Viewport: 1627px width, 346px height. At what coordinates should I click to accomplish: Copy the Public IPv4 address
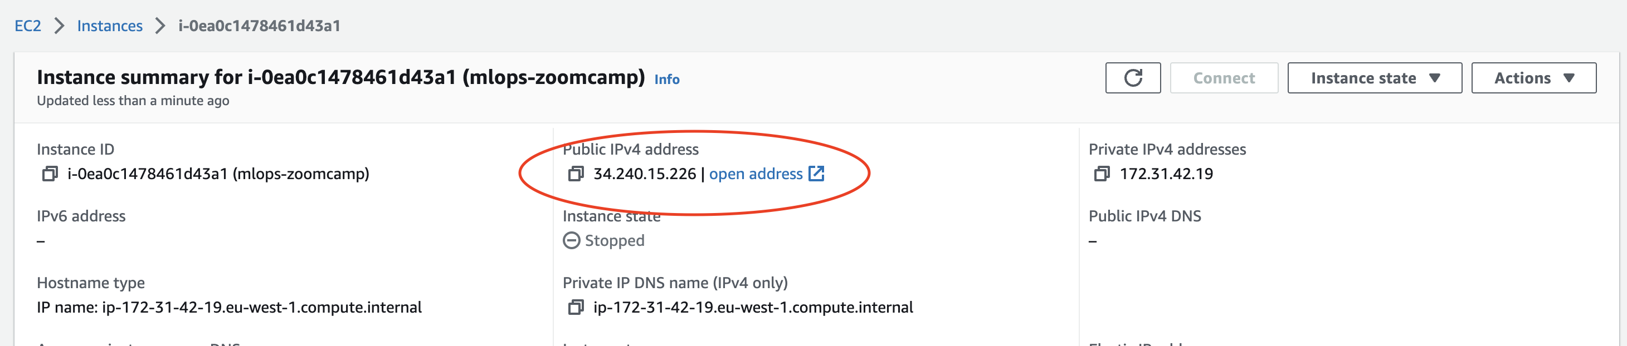coord(576,174)
